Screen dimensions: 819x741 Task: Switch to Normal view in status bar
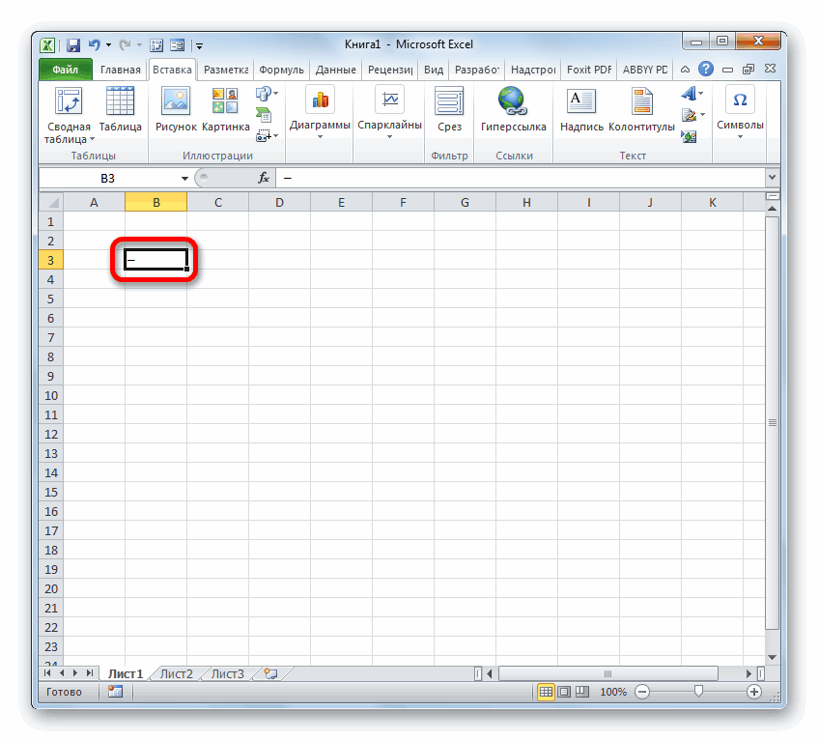point(547,692)
